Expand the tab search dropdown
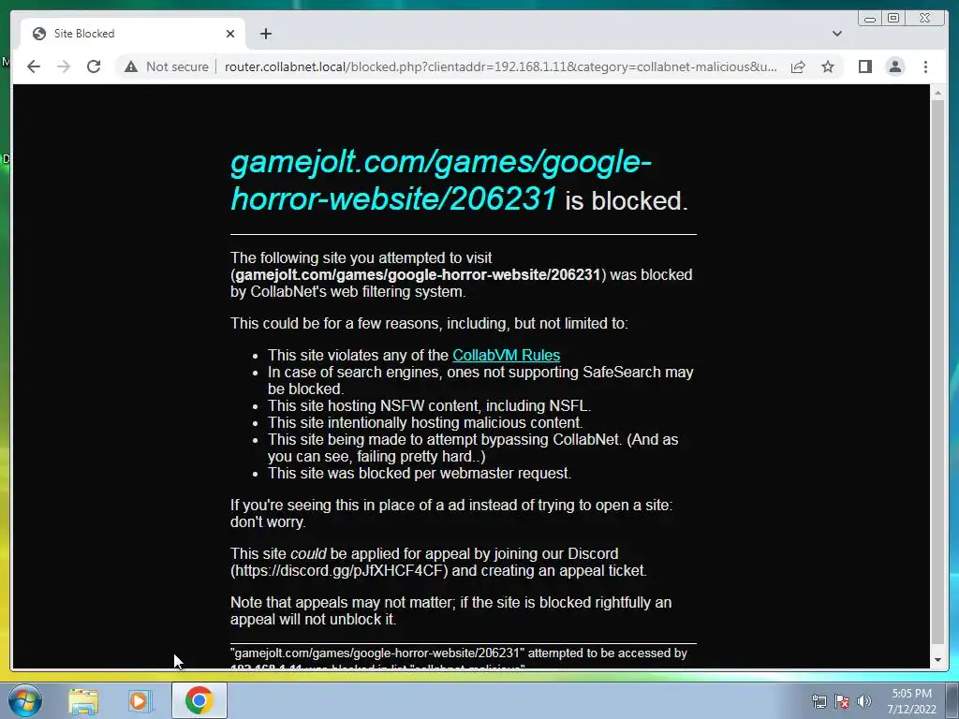Screen dimensions: 959x719 pos(836,34)
